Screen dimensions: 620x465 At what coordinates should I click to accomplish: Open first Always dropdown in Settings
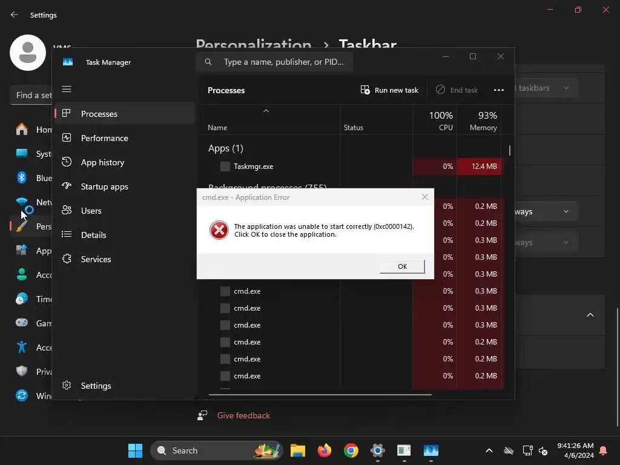point(547,211)
